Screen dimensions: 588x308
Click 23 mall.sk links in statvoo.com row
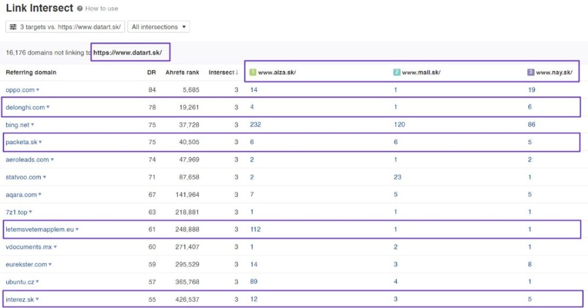[397, 177]
